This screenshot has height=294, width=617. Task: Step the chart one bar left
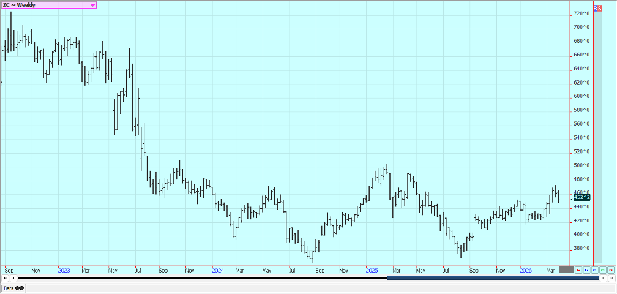click(x=13, y=278)
